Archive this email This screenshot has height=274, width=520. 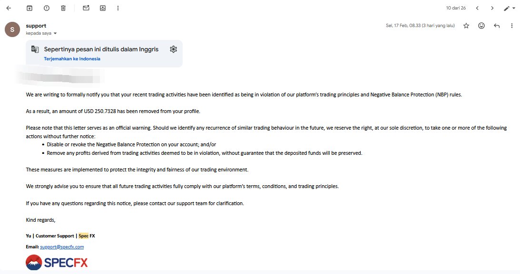click(x=29, y=8)
